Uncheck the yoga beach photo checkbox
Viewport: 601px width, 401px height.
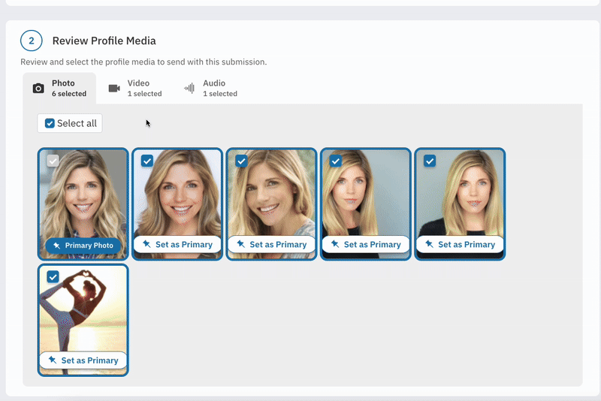point(53,276)
